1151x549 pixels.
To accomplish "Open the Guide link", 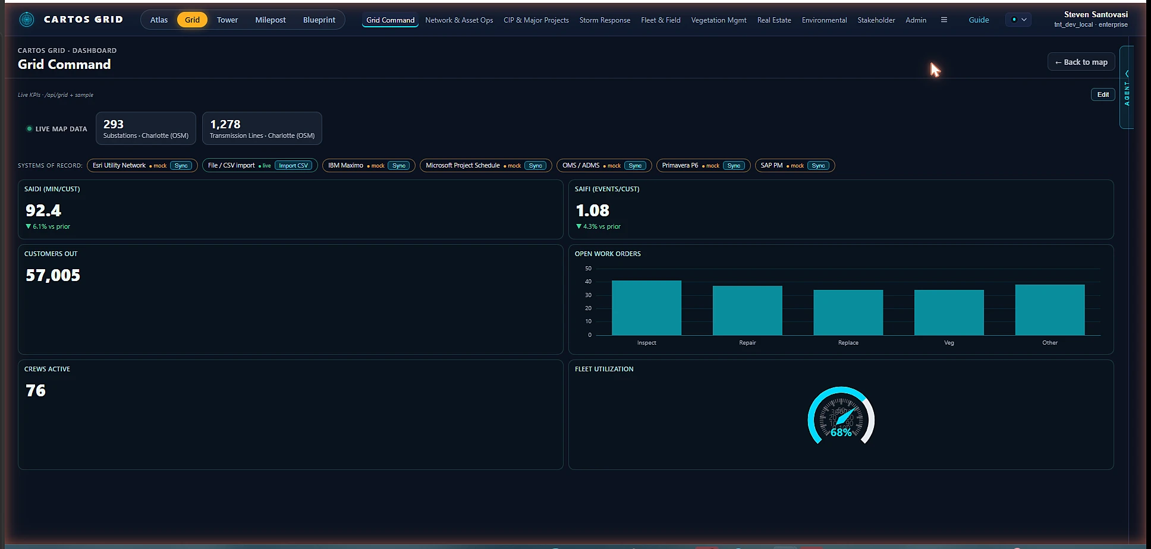I will [979, 20].
